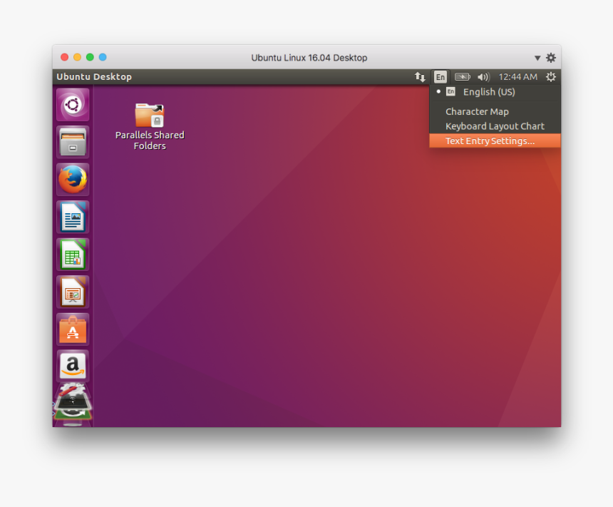Launch LibreOffice Impress presentation
The image size is (613, 507).
[73, 292]
